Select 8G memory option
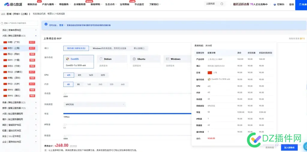Screen dimensions: 307x152 (x=79, y=84)
